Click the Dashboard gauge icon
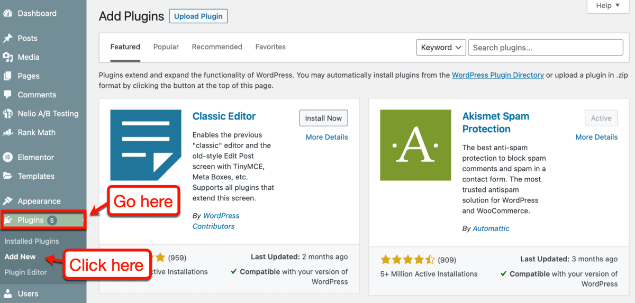 coord(7,13)
